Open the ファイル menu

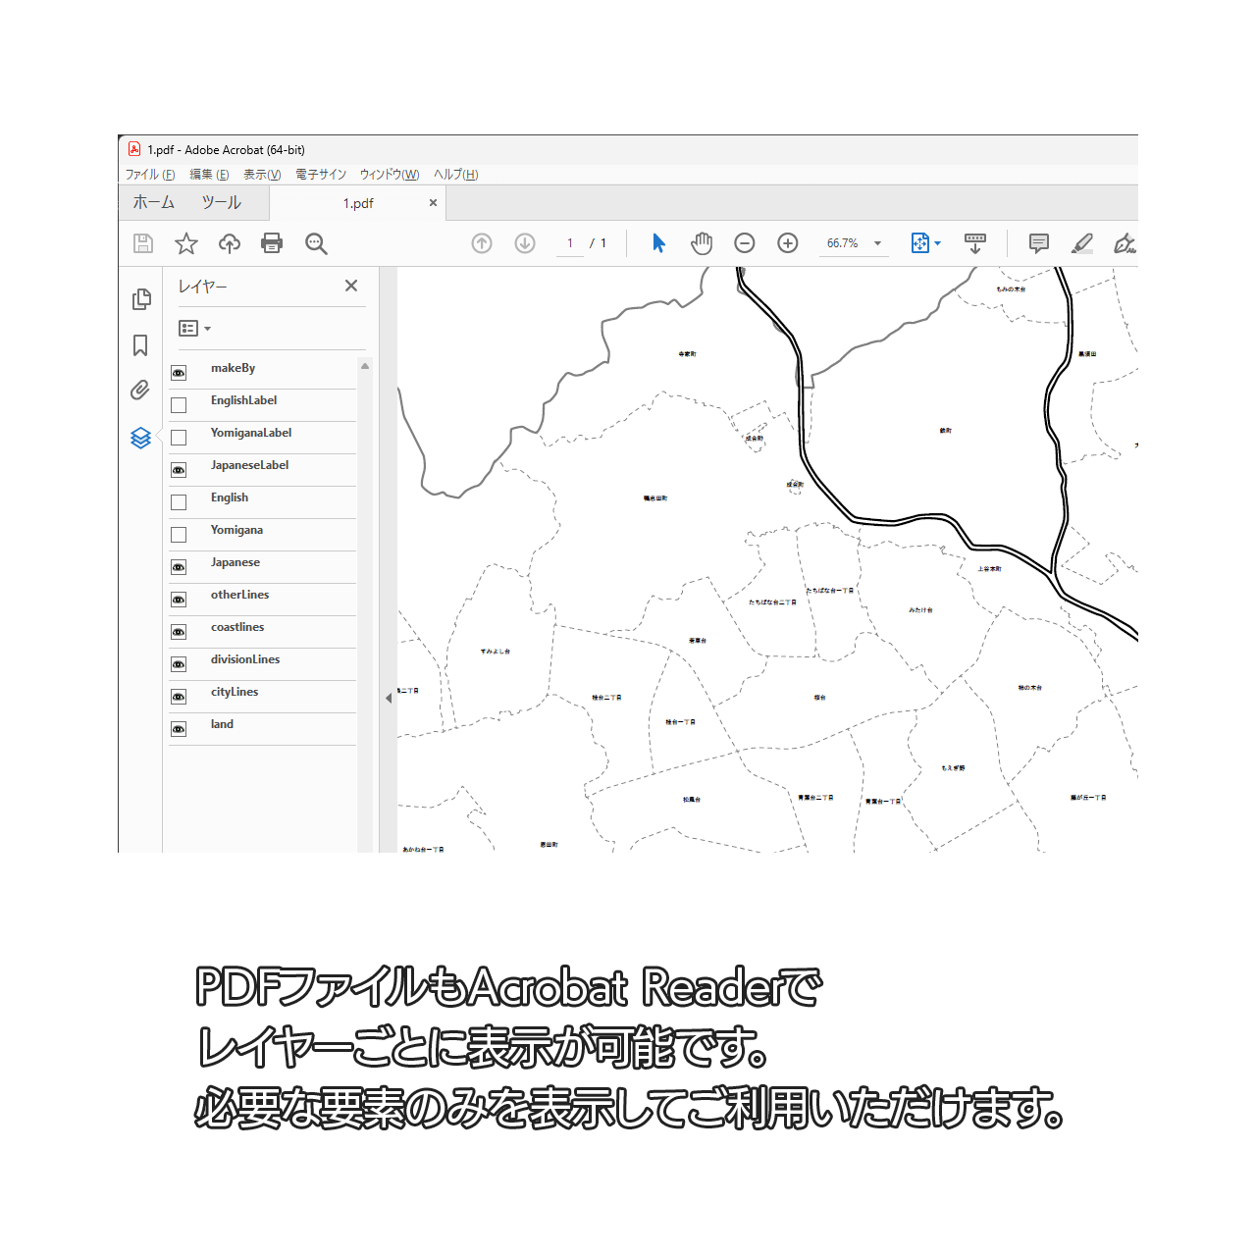point(150,175)
